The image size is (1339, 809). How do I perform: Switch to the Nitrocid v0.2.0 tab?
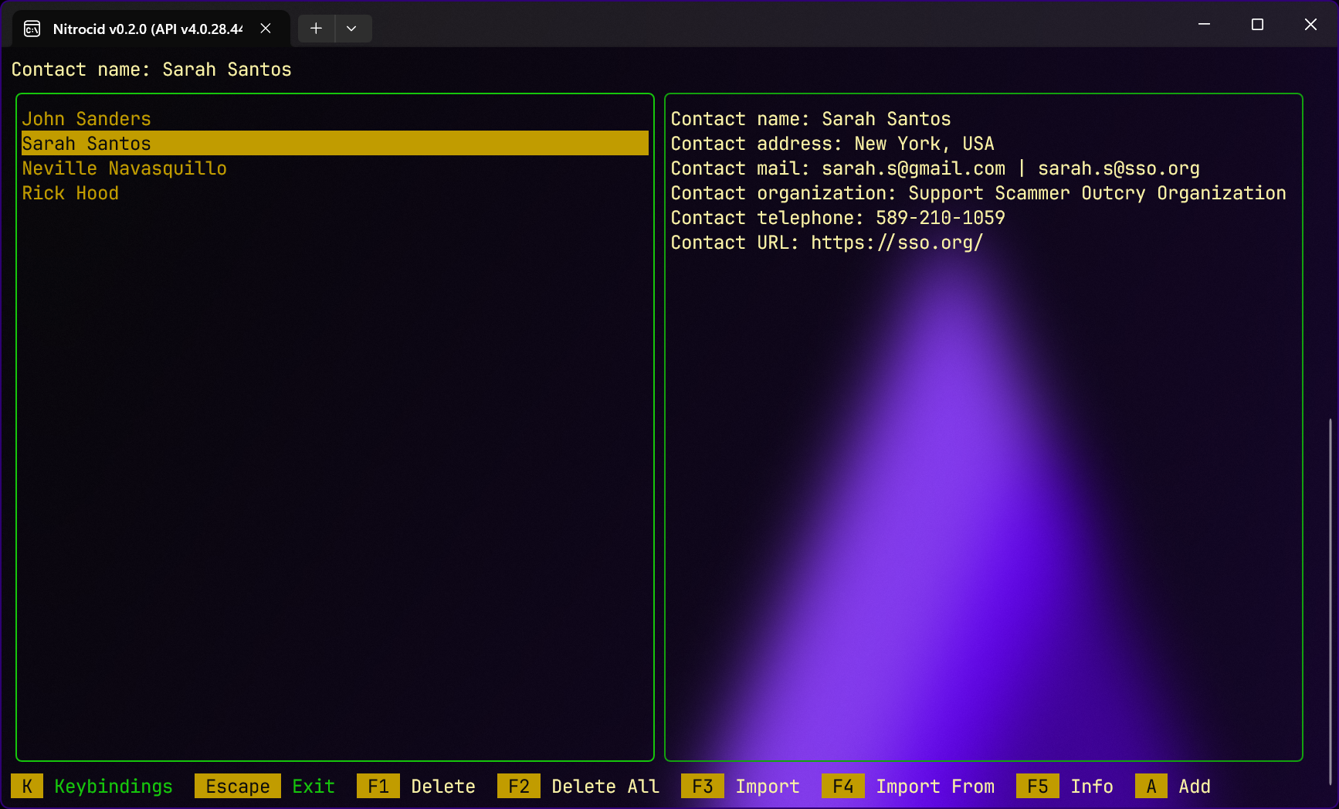(147, 29)
